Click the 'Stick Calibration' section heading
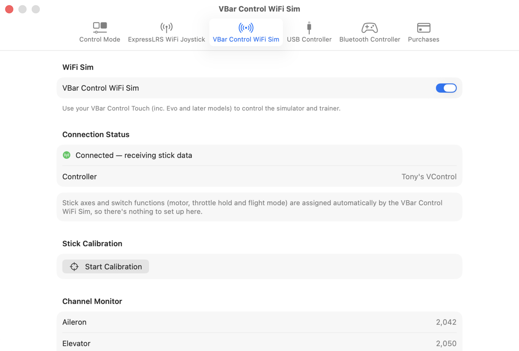 coord(92,244)
